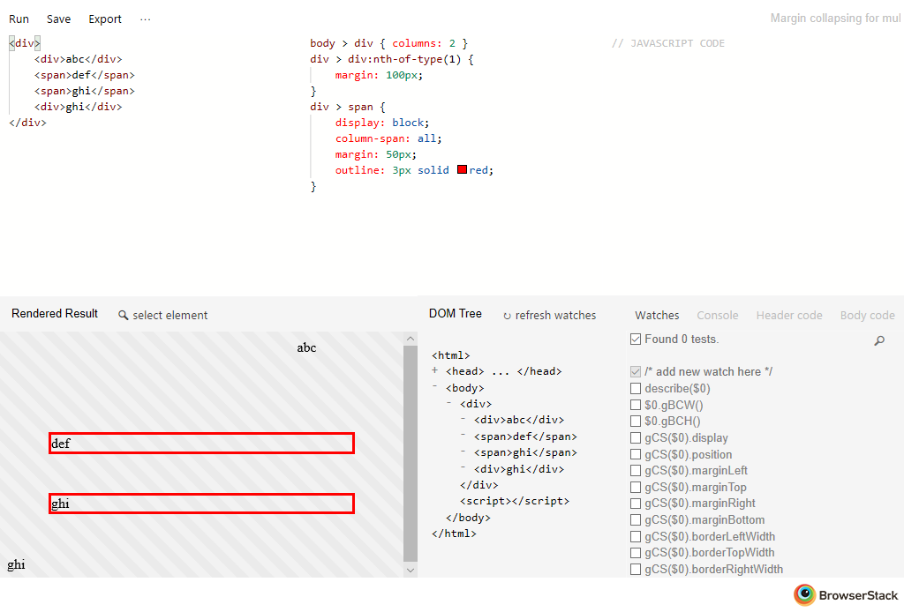Screen dimensions: 904x612
Task: Select the Body code tab
Action: pyautogui.click(x=867, y=316)
